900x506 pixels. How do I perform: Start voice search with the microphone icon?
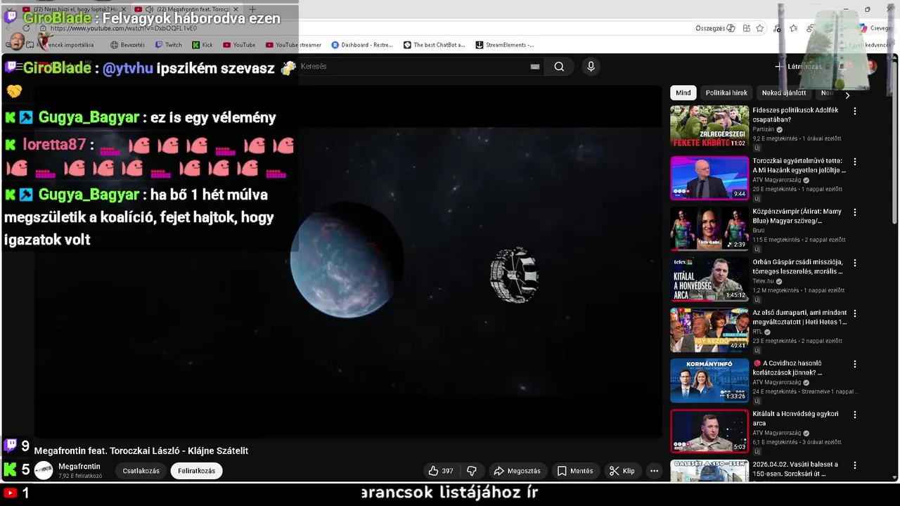pos(591,67)
